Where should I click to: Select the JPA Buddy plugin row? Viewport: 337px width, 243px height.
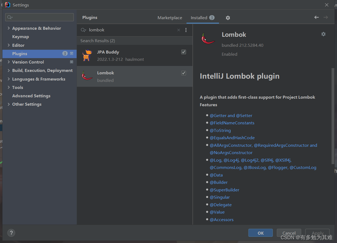pos(135,55)
